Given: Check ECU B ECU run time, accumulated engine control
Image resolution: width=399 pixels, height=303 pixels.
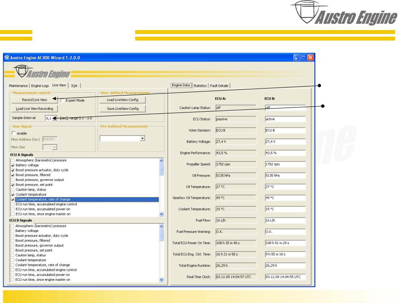Looking at the screenshot, I should point(13,270).
